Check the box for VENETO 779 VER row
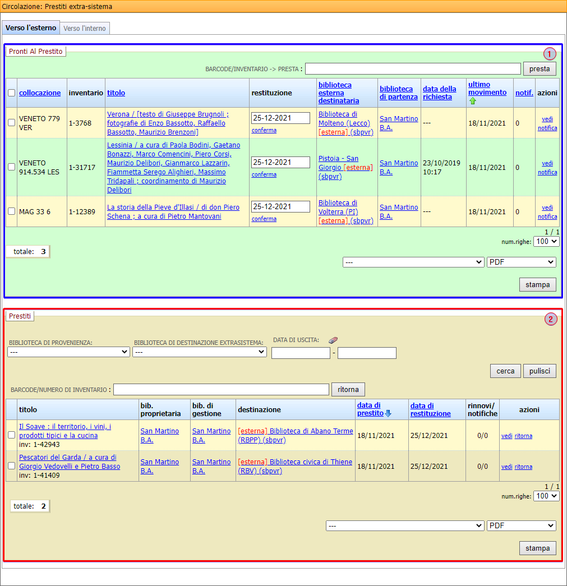Image resolution: width=567 pixels, height=586 pixels. [12, 123]
